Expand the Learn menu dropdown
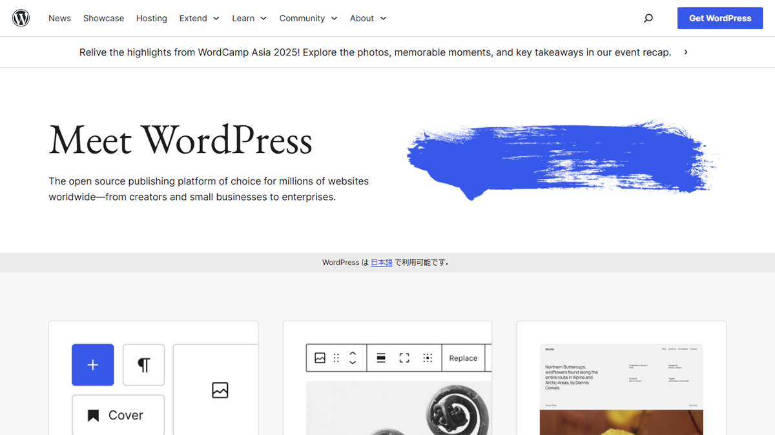 (249, 18)
